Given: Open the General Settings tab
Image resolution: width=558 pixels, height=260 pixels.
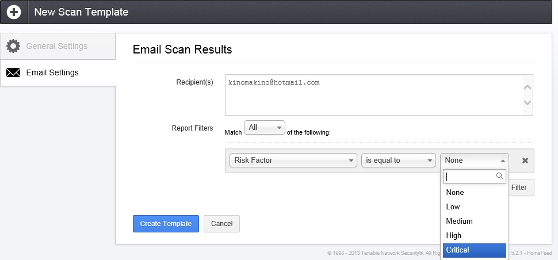Looking at the screenshot, I should [x=57, y=46].
